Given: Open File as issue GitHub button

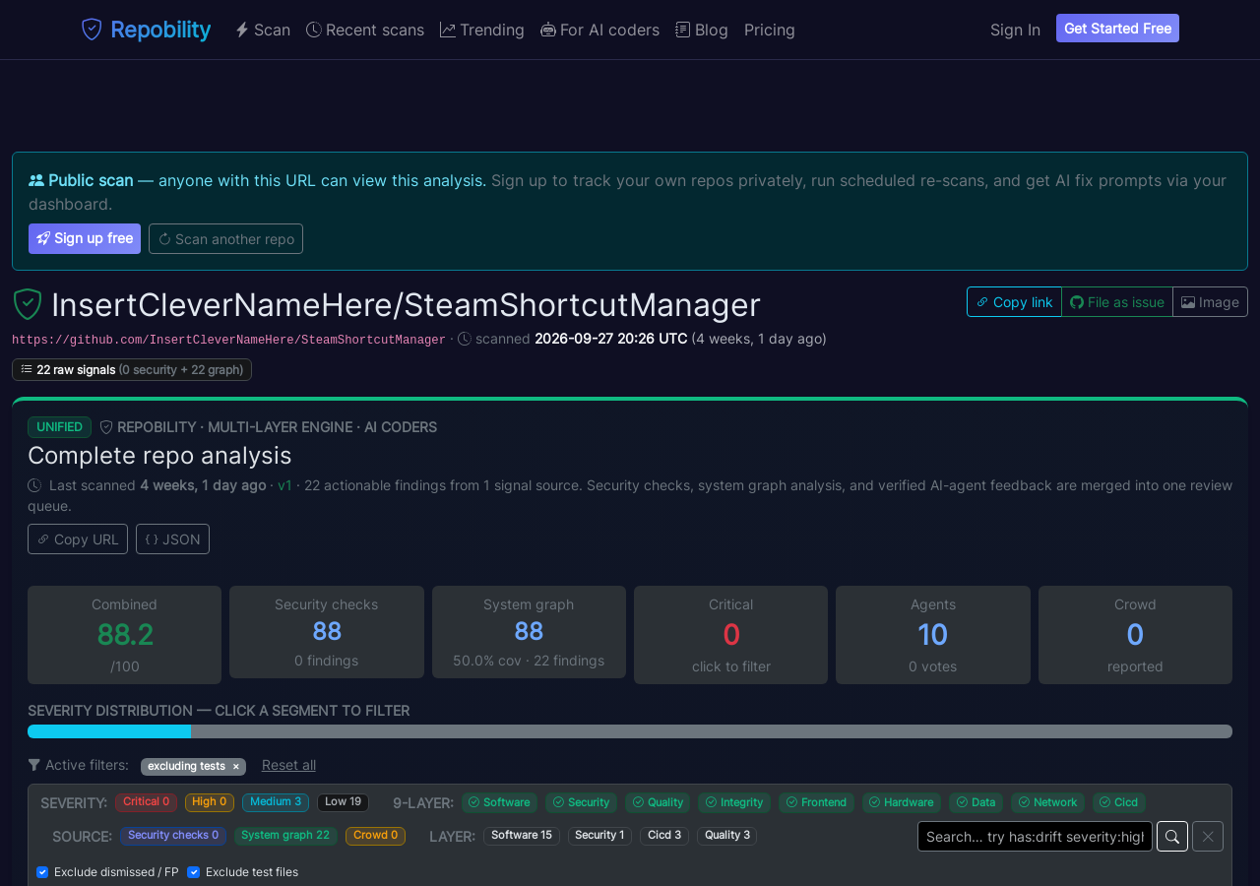Looking at the screenshot, I should (x=1116, y=302).
